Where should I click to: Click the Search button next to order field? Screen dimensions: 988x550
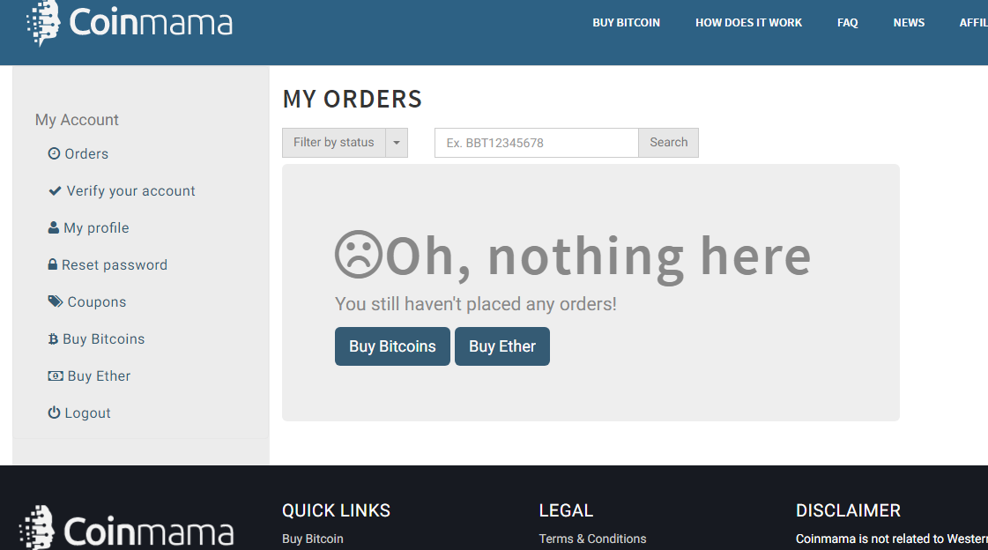669,143
